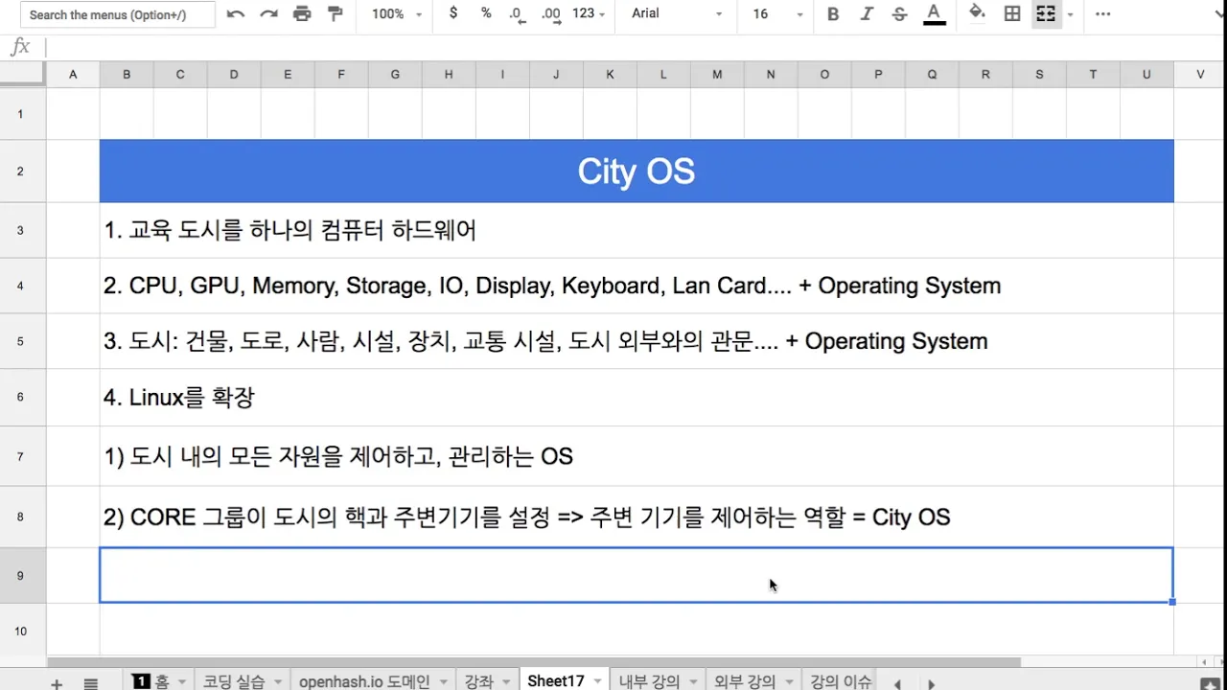This screenshot has height=690, width=1227.
Task: Add a new sheet with plus icon
Action: click(x=57, y=683)
